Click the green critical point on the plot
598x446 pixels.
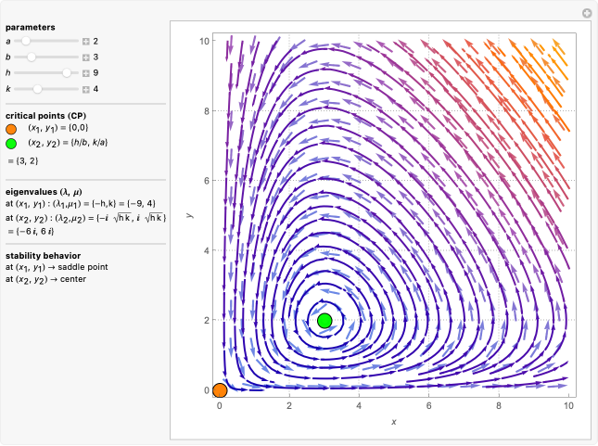[x=324, y=320]
